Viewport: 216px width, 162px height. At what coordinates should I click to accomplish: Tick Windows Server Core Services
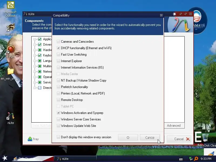[58, 119]
